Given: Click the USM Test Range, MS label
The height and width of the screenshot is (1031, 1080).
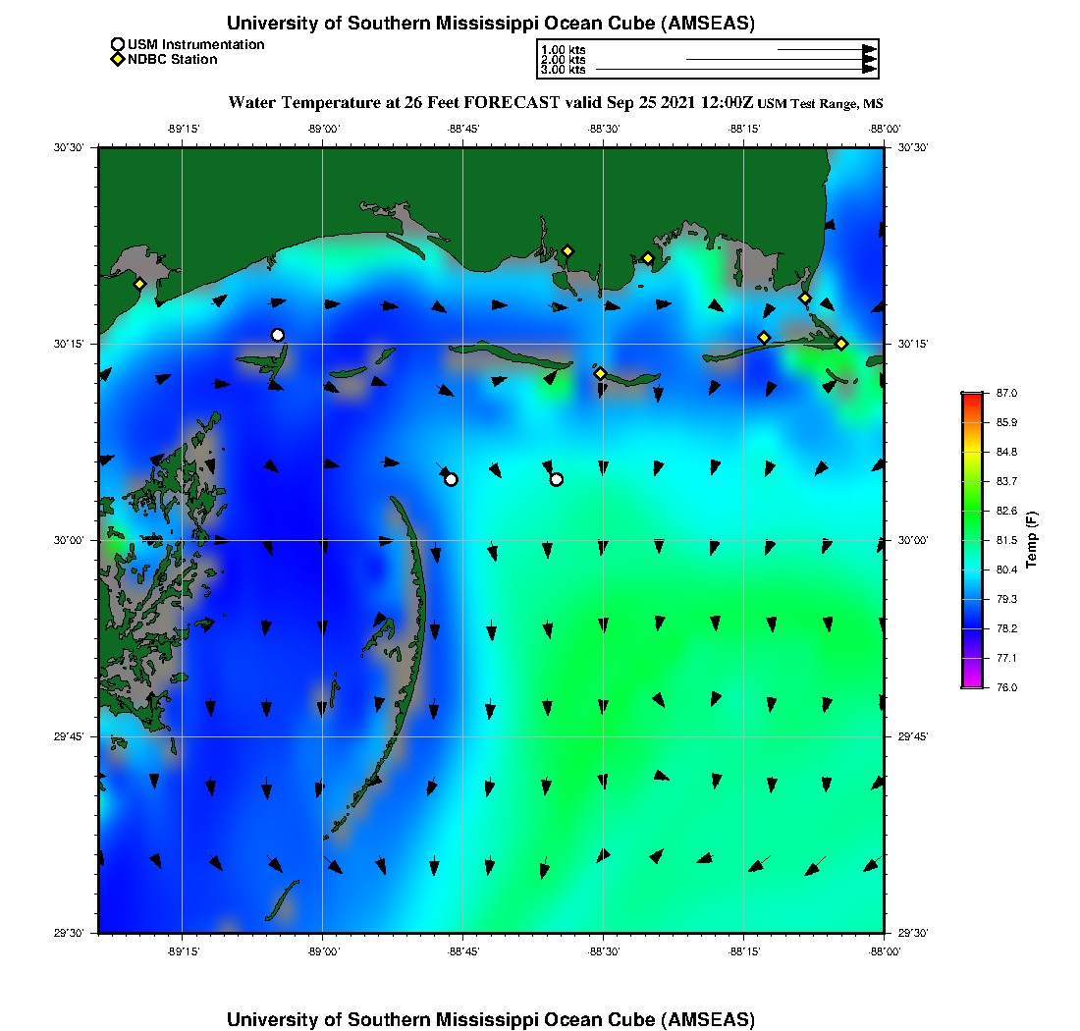Looking at the screenshot, I should pyautogui.click(x=820, y=104).
